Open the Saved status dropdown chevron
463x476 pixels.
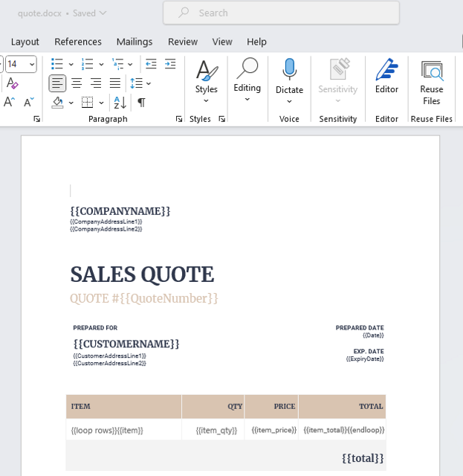[x=103, y=13]
